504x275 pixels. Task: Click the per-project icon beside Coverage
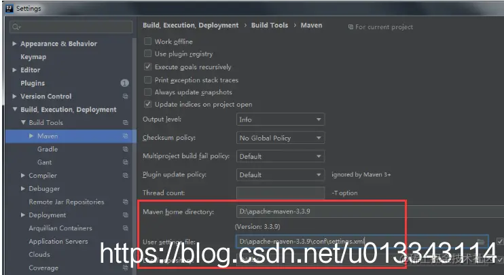tap(126, 268)
